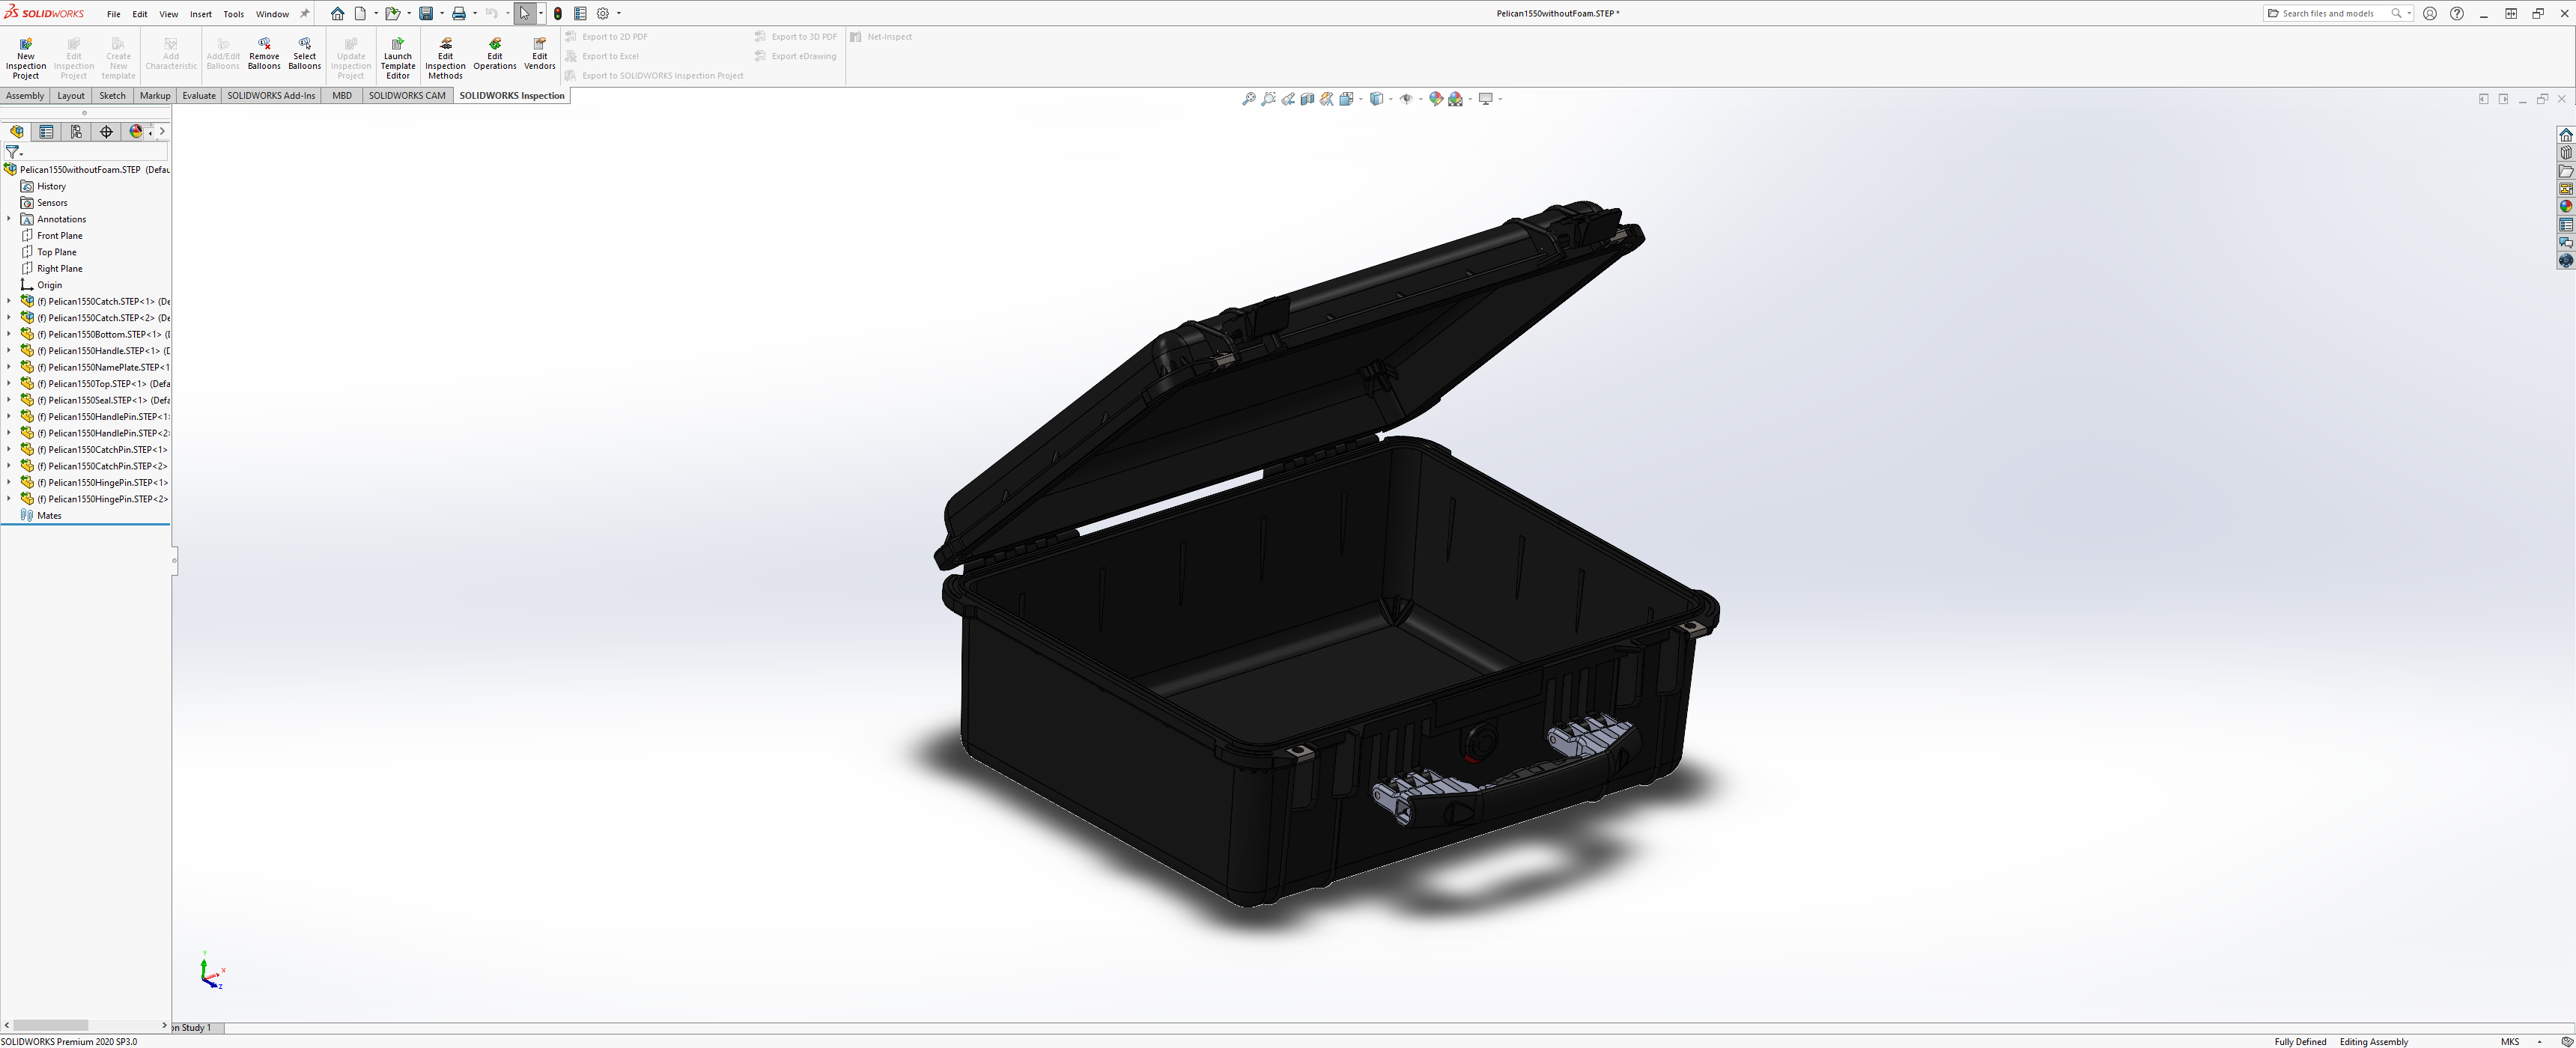This screenshot has width=2576, height=1048.
Task: Click Zoom to Fit icon
Action: 1248,99
